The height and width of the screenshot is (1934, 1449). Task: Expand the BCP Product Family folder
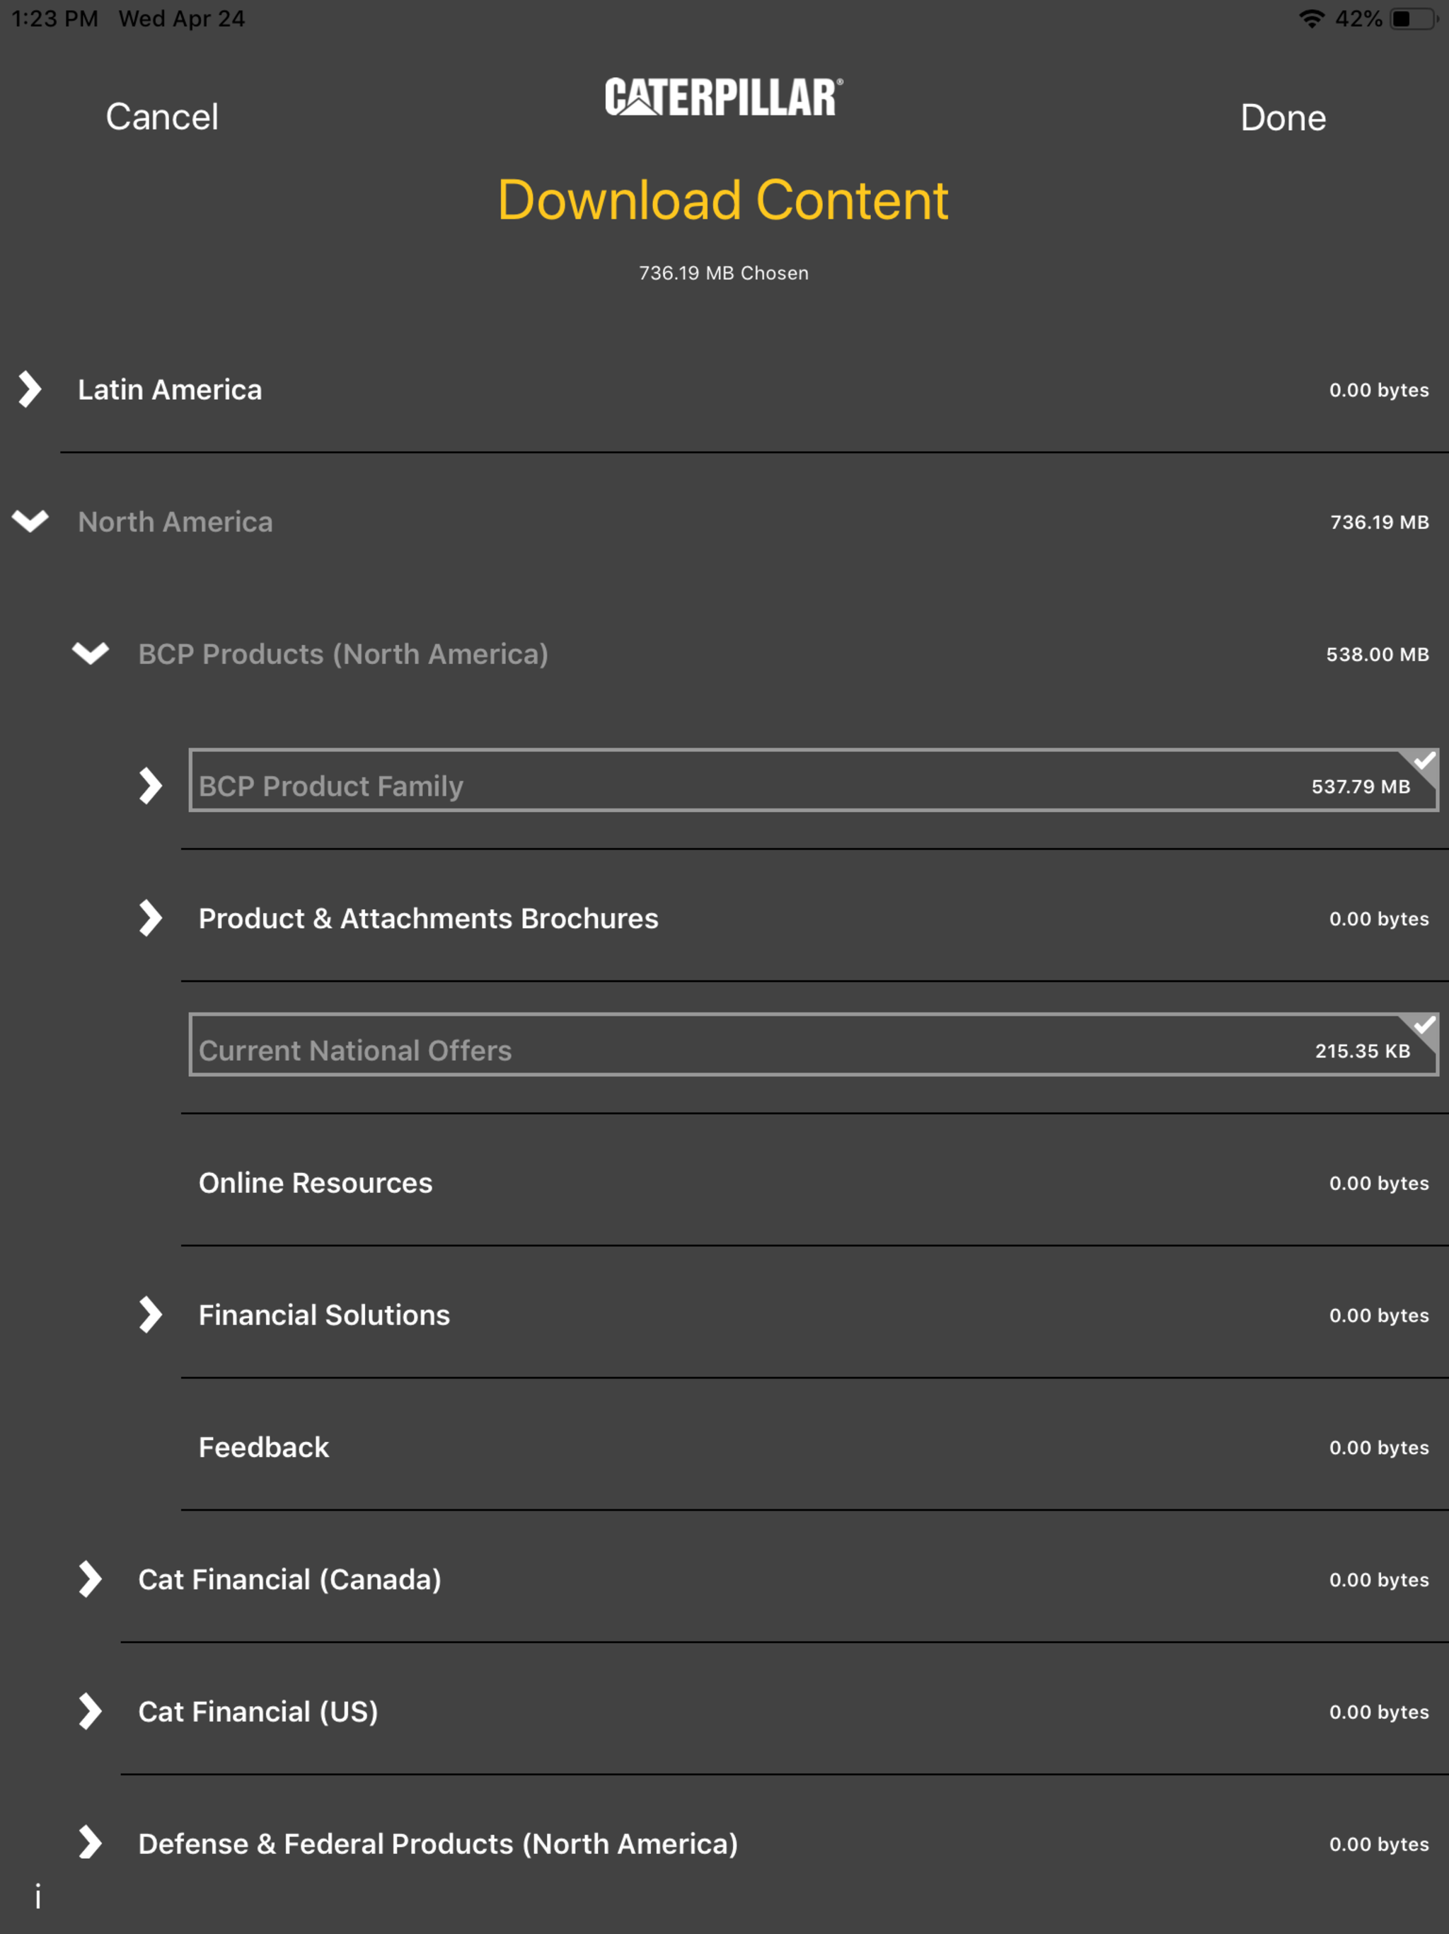click(x=150, y=785)
